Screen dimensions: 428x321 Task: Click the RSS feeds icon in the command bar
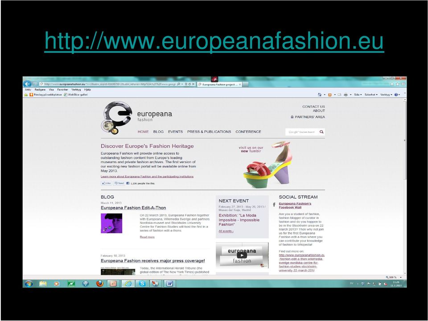click(x=330, y=95)
